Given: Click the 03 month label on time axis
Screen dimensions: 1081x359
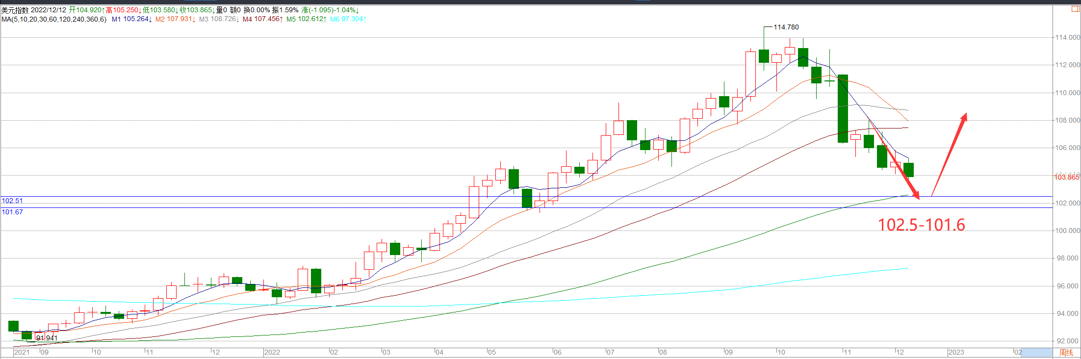Looking at the screenshot, I should [x=386, y=352].
